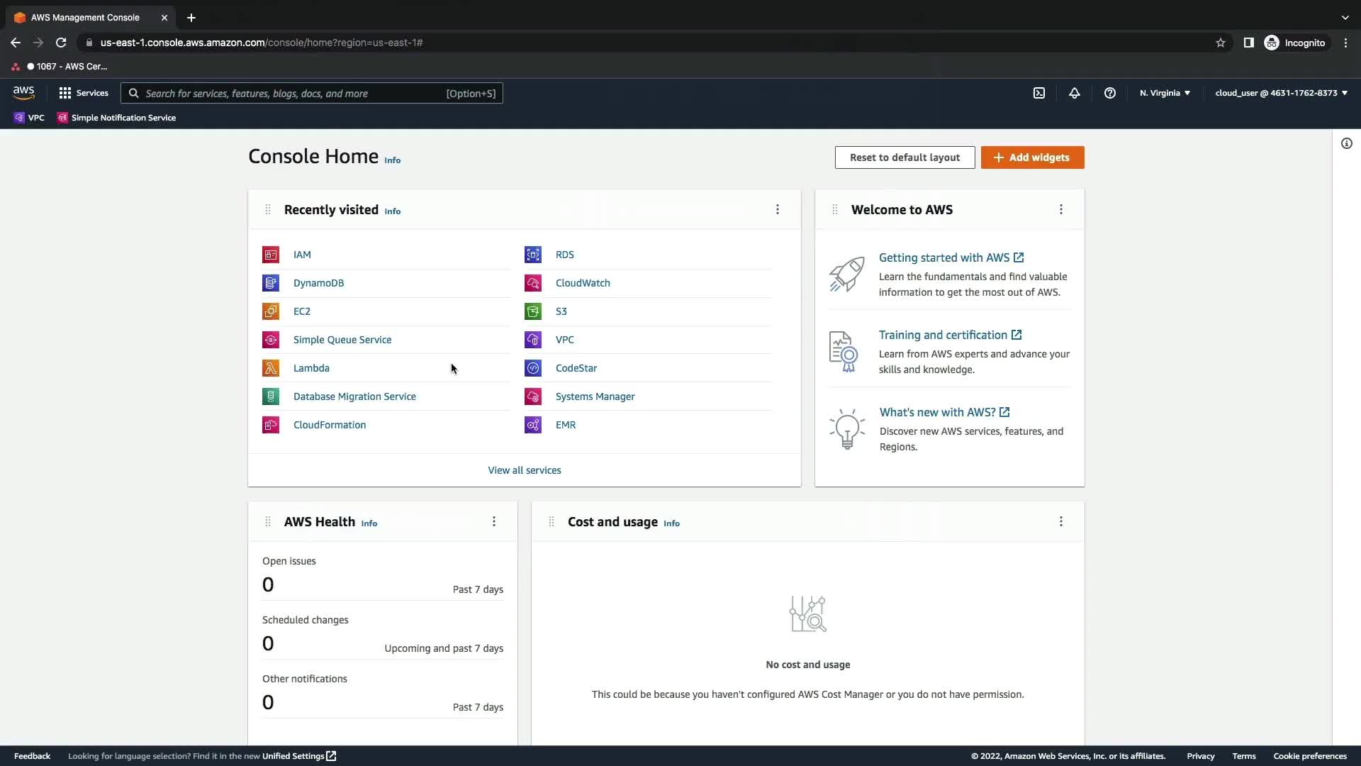Bookmark this page with the star icon
The width and height of the screenshot is (1361, 766).
(x=1221, y=43)
